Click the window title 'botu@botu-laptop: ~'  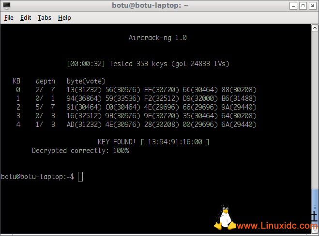(150, 5)
